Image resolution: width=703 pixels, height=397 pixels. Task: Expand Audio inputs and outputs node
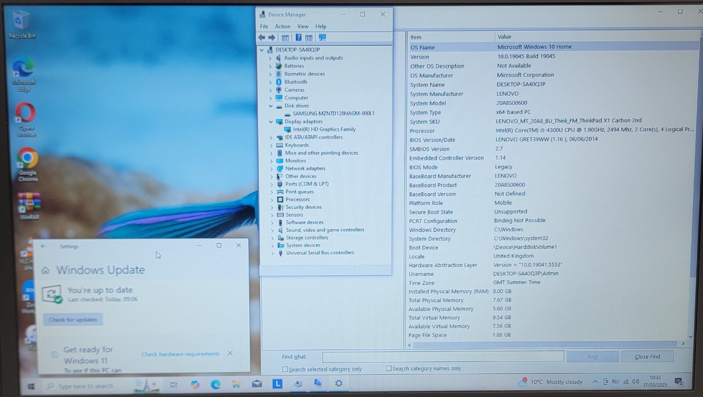click(x=270, y=58)
